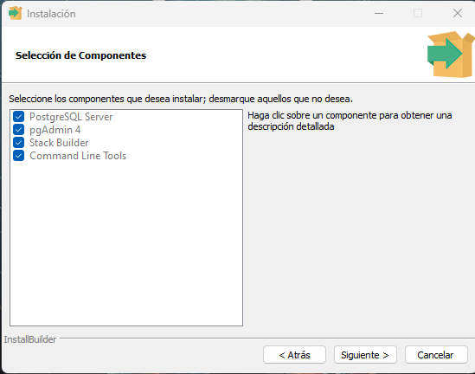Image resolution: width=475 pixels, height=374 pixels.
Task: Show description for pgAdmin 4 label
Action: point(55,130)
